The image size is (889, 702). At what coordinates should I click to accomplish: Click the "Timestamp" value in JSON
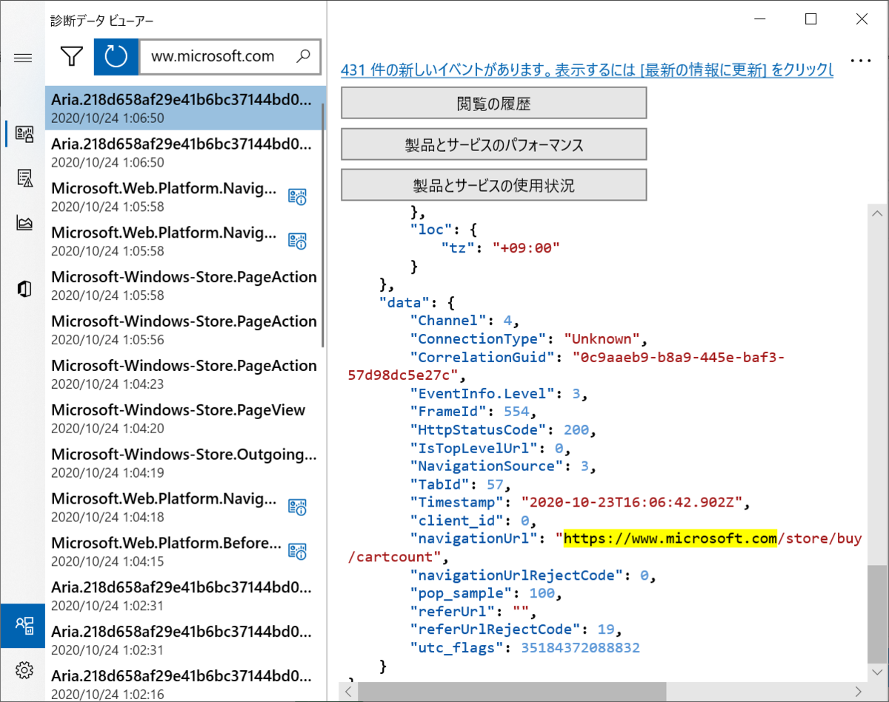[633, 502]
